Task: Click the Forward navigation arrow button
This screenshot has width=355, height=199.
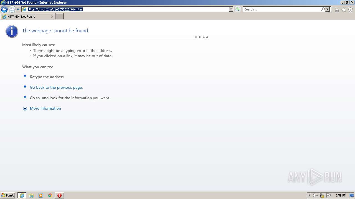Action: 12,9
